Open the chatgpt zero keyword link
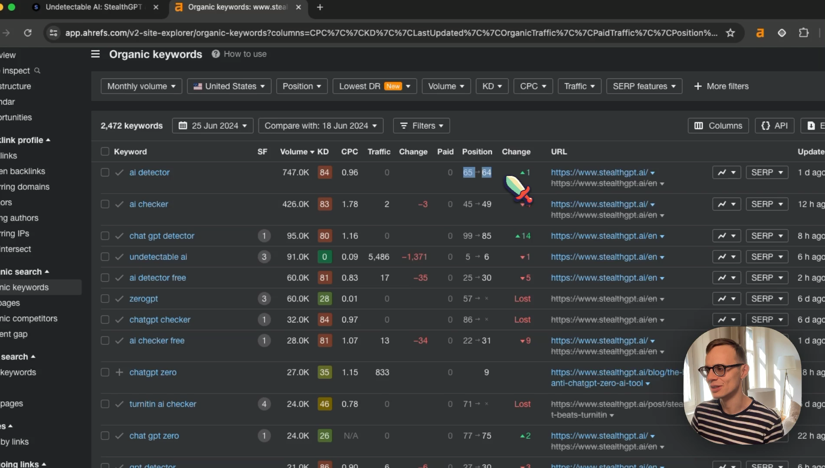Image resolution: width=825 pixels, height=468 pixels. (x=153, y=372)
